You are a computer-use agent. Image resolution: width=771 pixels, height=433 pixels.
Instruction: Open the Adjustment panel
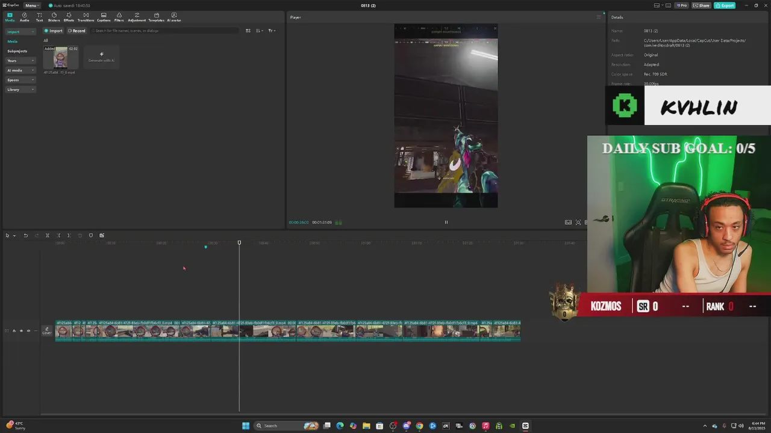tap(137, 17)
